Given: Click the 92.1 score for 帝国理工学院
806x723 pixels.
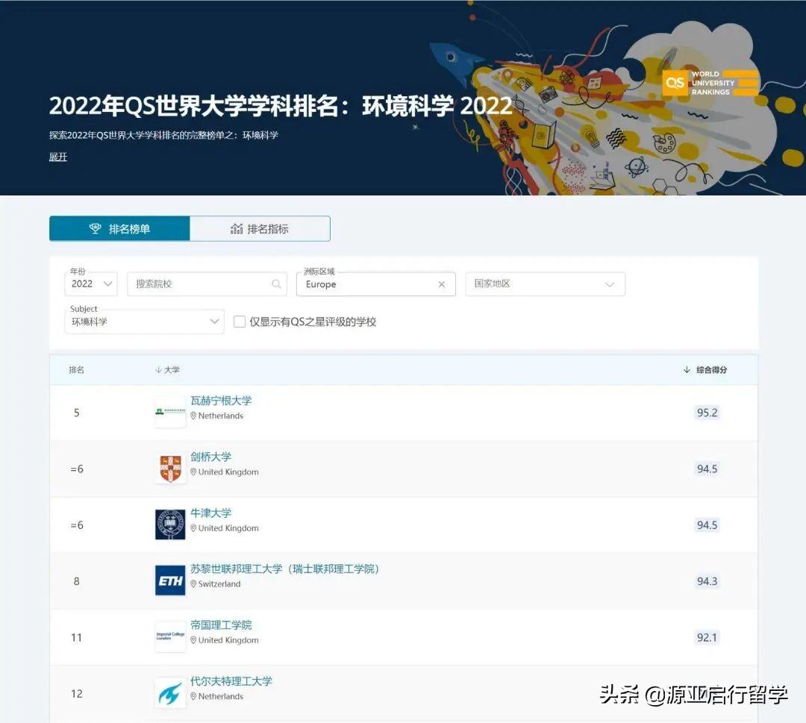Looking at the screenshot, I should point(707,637).
